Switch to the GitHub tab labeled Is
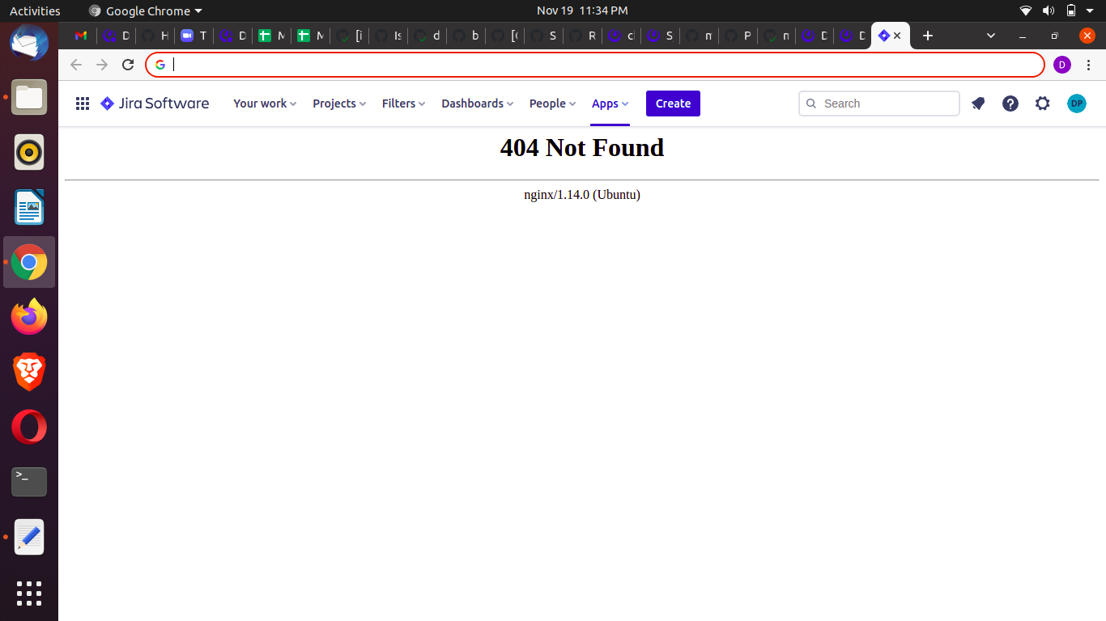This screenshot has width=1106, height=621. click(389, 36)
